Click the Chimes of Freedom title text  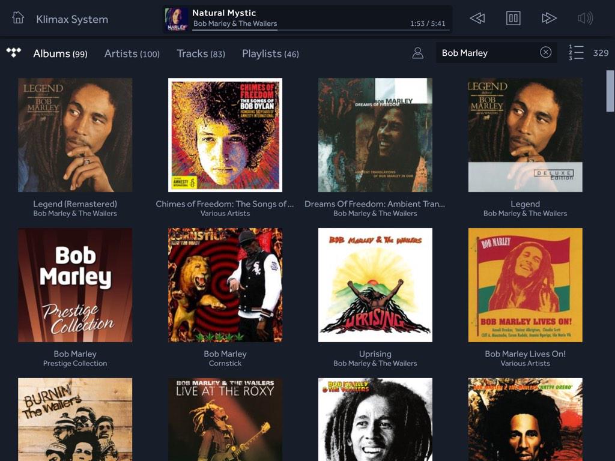point(225,204)
